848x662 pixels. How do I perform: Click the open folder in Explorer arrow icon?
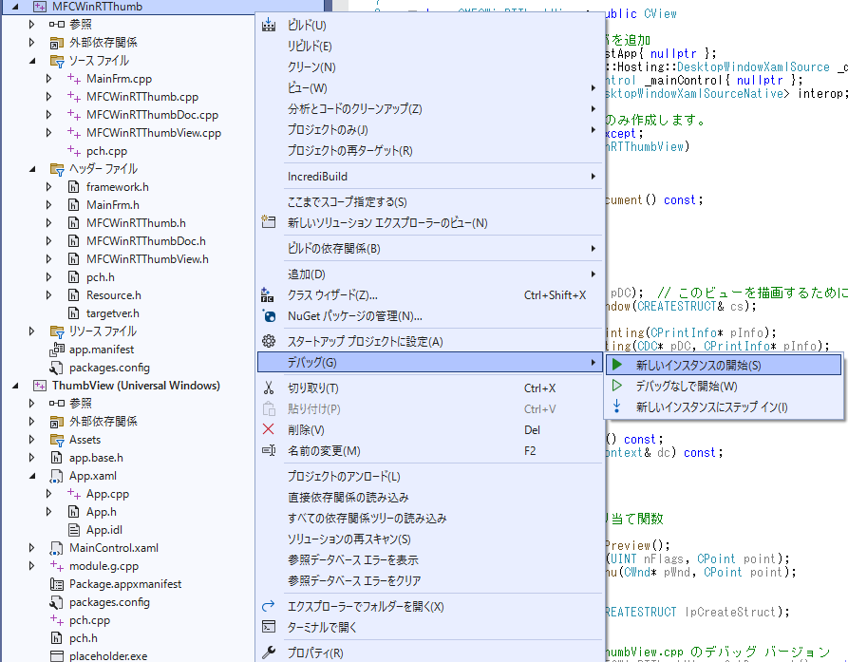click(268, 606)
